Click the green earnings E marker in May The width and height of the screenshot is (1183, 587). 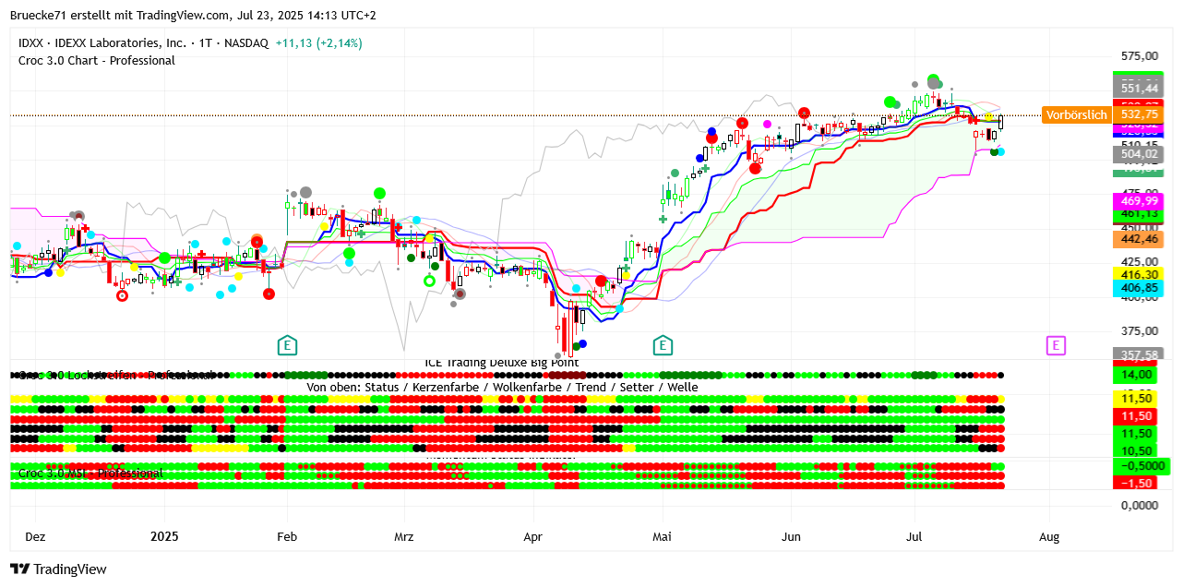[663, 346]
